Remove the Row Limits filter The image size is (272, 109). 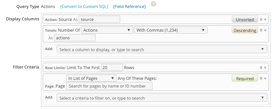pos(265,68)
